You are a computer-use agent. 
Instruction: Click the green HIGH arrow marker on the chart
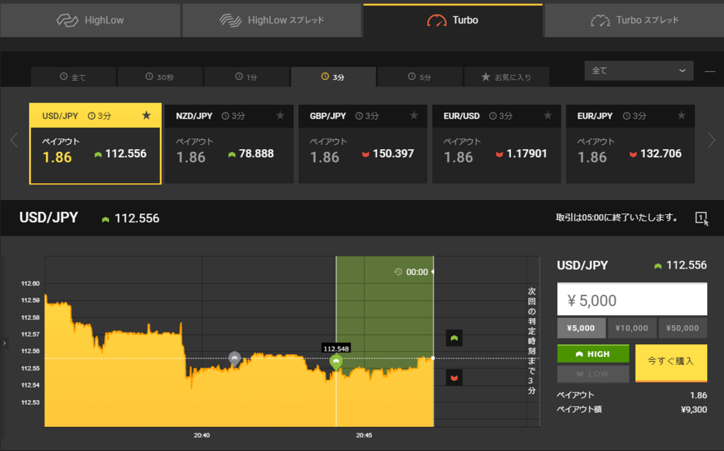pyautogui.click(x=453, y=339)
